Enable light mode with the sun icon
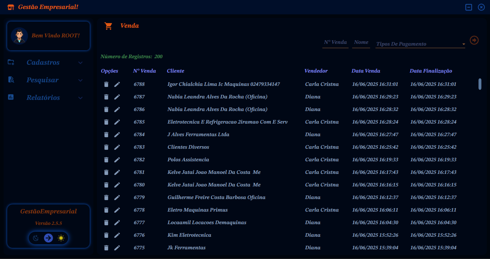Screen dimensions: 490x259 click(x=61, y=238)
